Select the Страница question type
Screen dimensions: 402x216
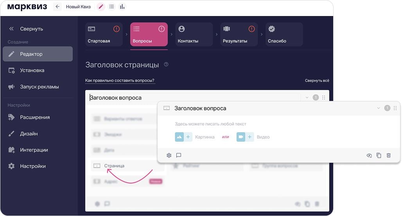(x=127, y=166)
